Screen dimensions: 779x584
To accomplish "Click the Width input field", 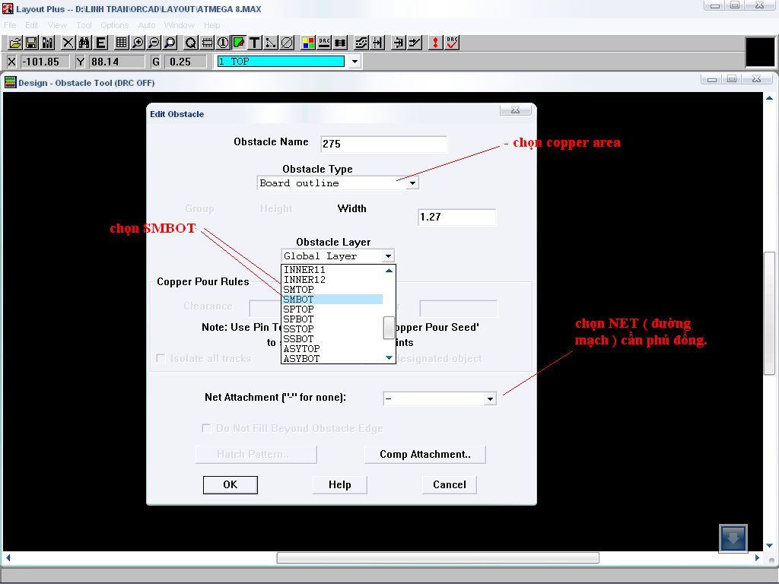I will (x=456, y=217).
